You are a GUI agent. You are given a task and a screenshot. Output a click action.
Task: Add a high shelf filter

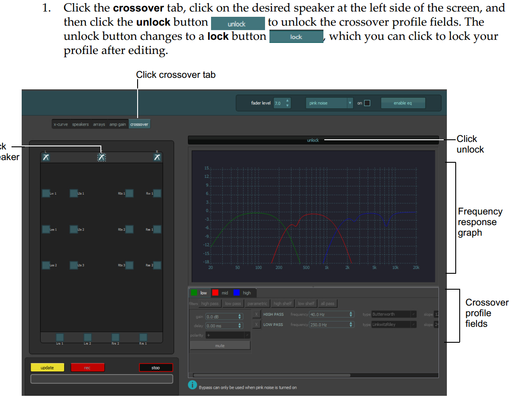click(x=282, y=303)
